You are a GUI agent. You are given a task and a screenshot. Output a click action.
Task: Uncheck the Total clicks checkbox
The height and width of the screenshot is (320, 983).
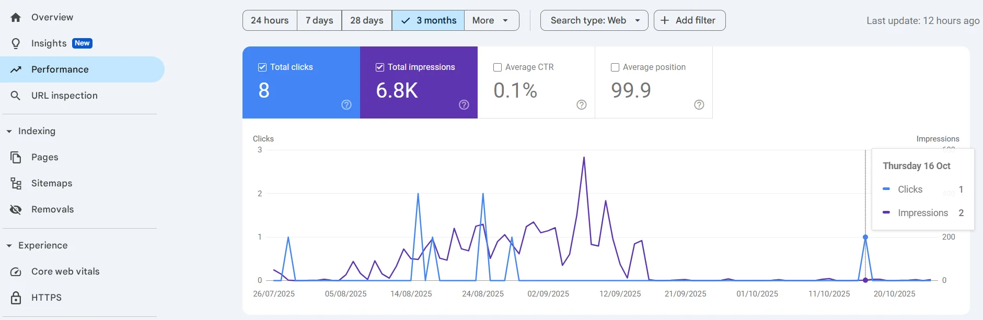262,67
